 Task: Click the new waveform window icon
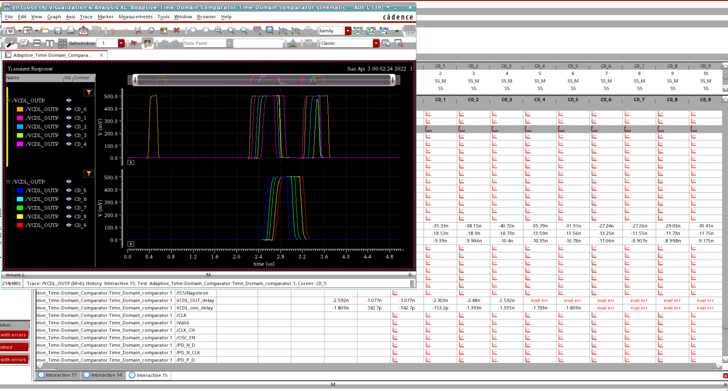[11, 30]
